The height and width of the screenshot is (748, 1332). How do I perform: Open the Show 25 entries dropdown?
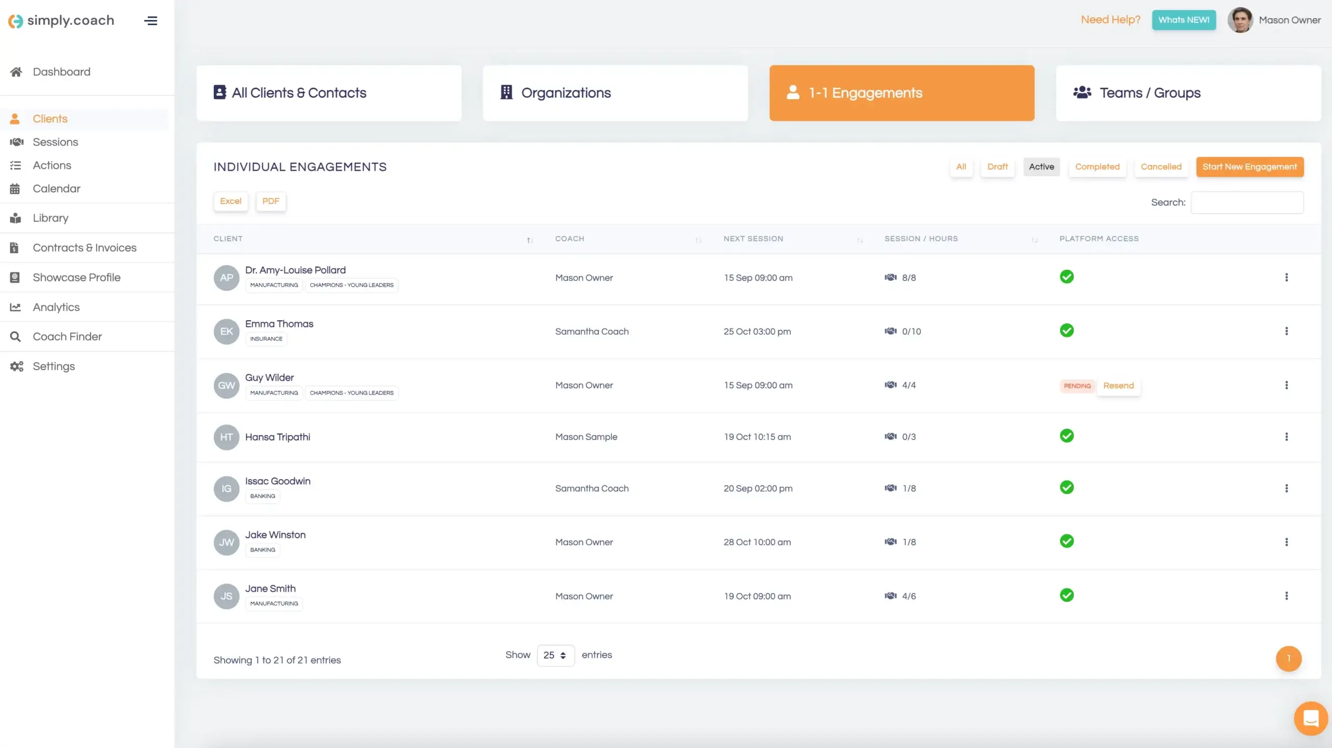point(555,655)
